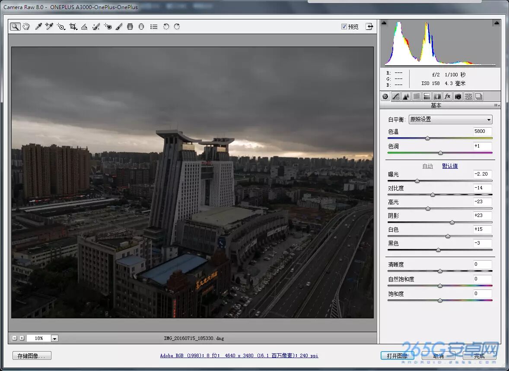The width and height of the screenshot is (509, 371).
Task: Switch to the Effects fx tab
Action: tap(448, 96)
